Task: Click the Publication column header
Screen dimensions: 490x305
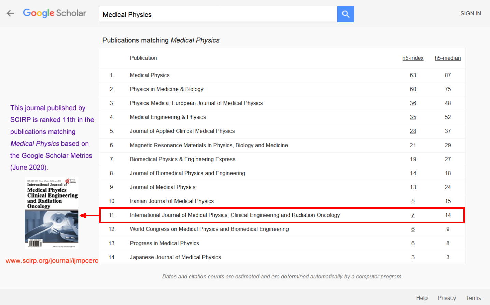Action: [143, 58]
